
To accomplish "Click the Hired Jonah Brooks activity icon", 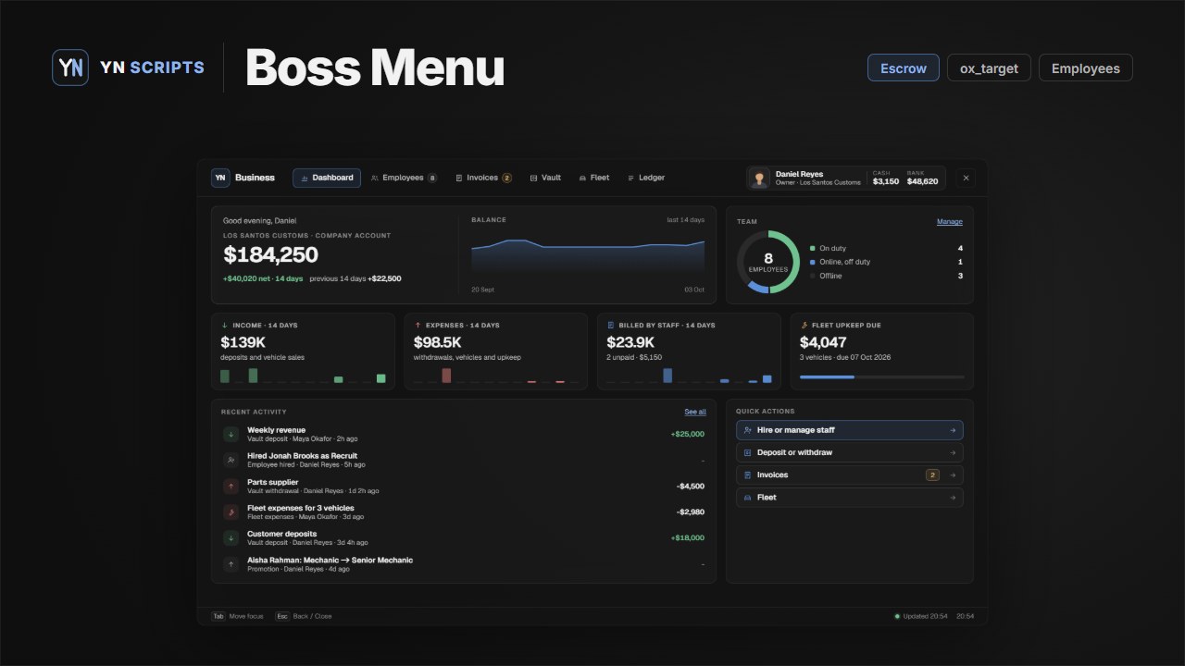I will point(231,460).
